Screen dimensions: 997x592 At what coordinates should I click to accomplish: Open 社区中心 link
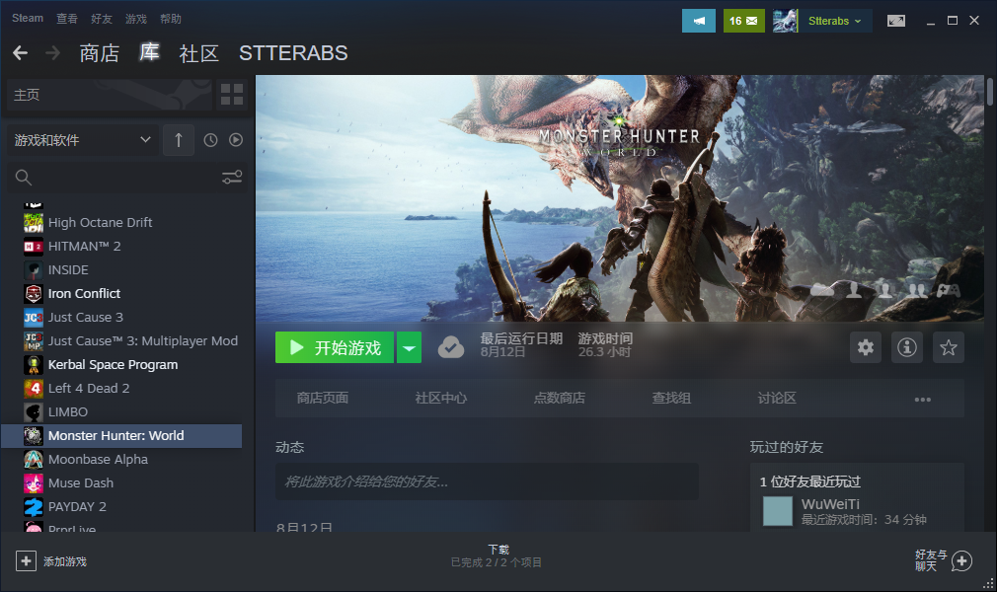(440, 398)
